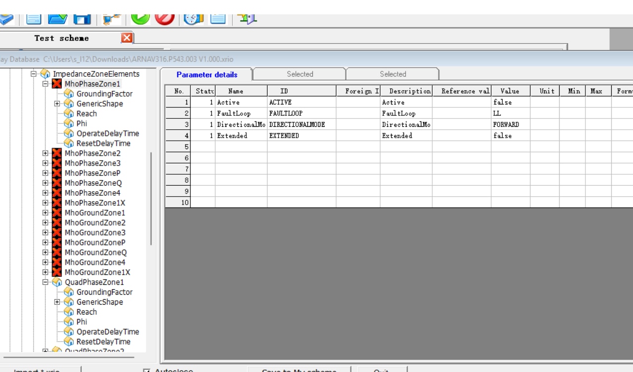This screenshot has height=372, width=633.
Task: Click the lined notes list toolbar icon
Action: [x=218, y=19]
